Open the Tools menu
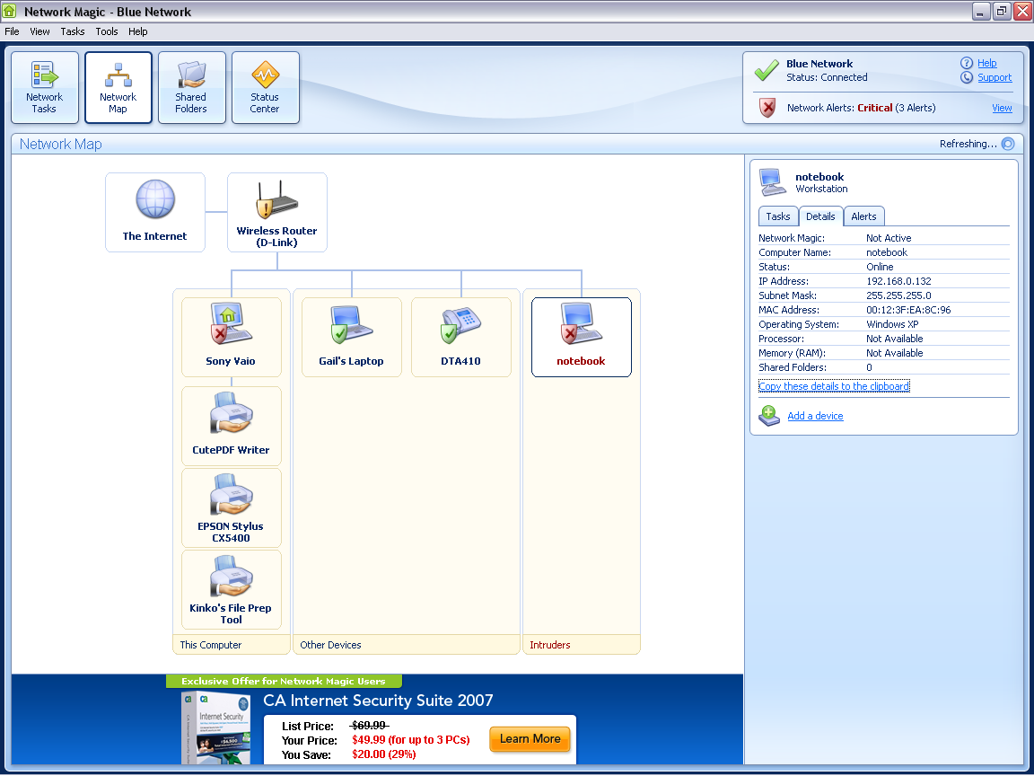1034x776 pixels. pos(107,31)
